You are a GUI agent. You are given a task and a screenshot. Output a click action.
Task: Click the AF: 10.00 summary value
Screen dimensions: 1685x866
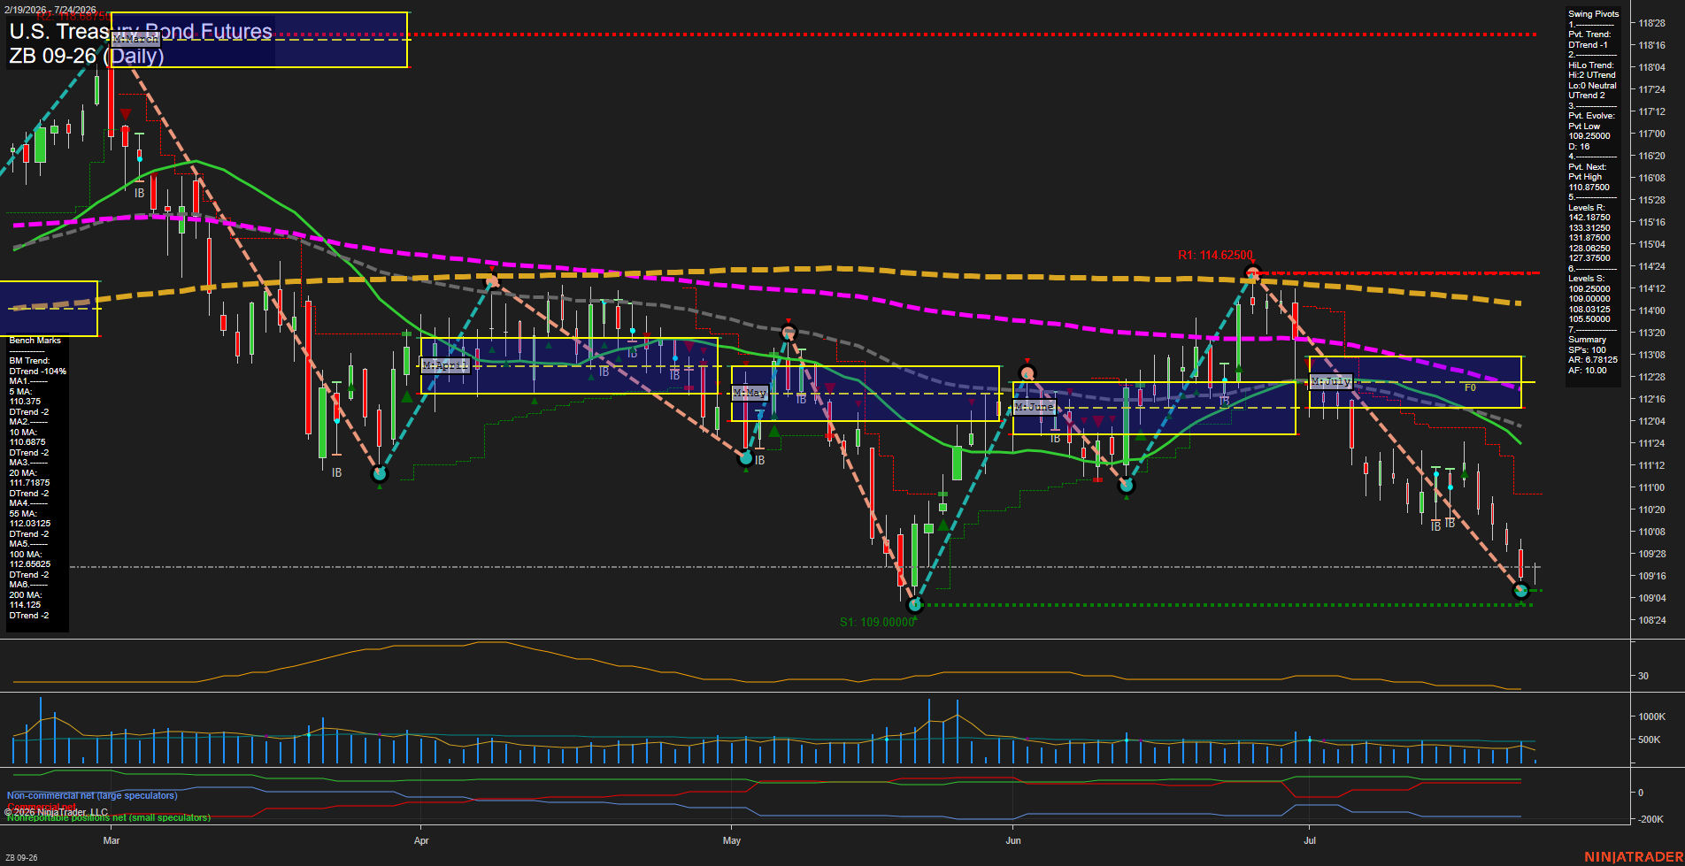pos(1588,371)
